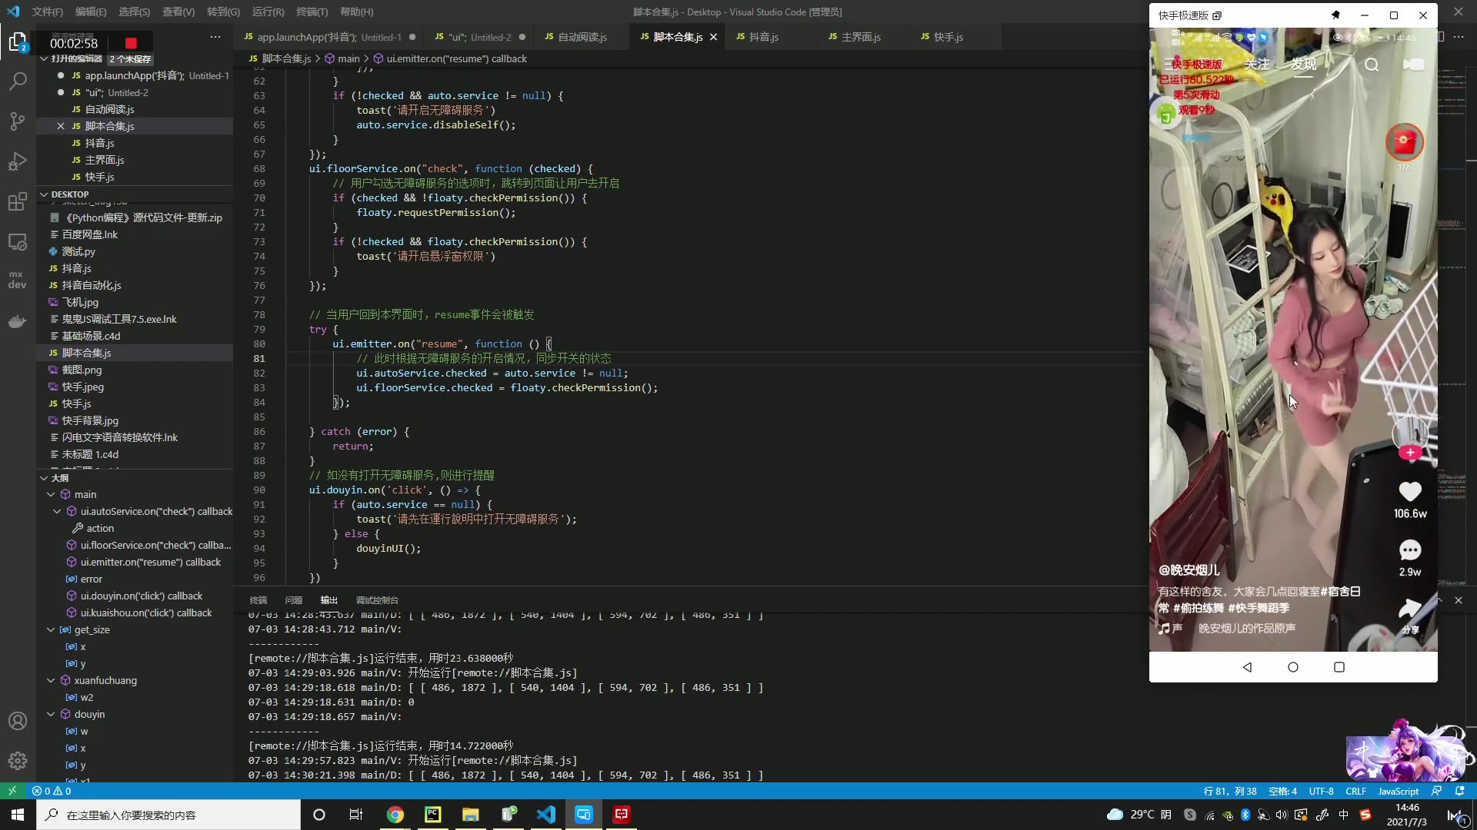Open the 终端(T) menu

312,12
